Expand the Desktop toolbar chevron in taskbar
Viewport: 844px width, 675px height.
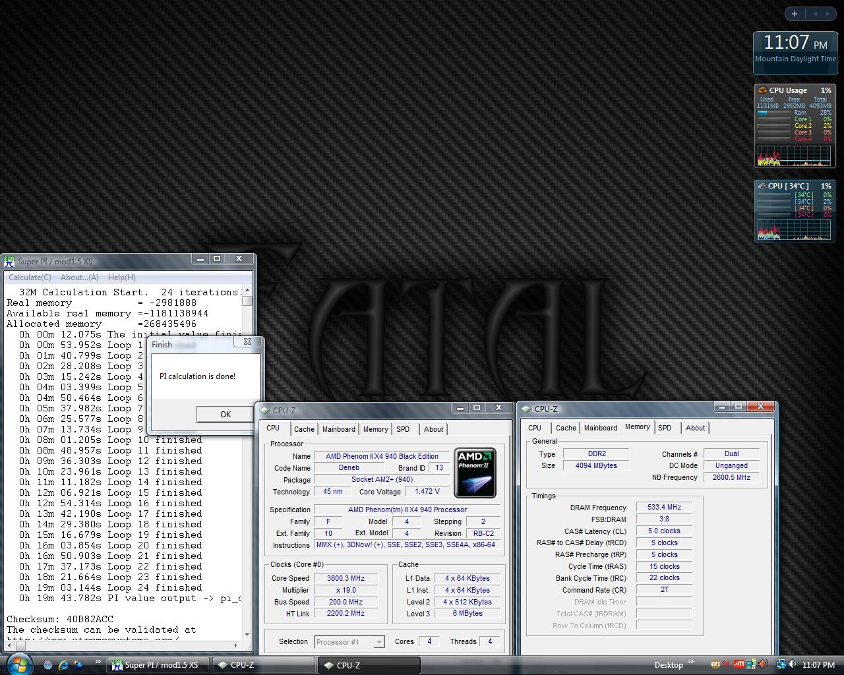[691, 662]
